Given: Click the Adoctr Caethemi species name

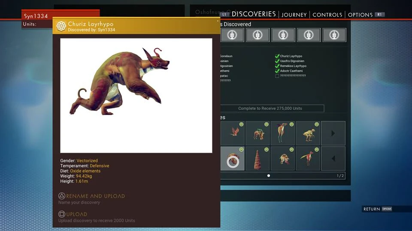Looking at the screenshot, I should click(x=291, y=71).
